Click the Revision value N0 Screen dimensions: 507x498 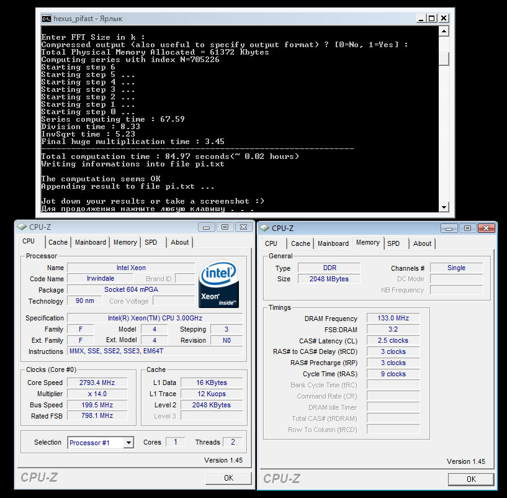pyautogui.click(x=227, y=340)
